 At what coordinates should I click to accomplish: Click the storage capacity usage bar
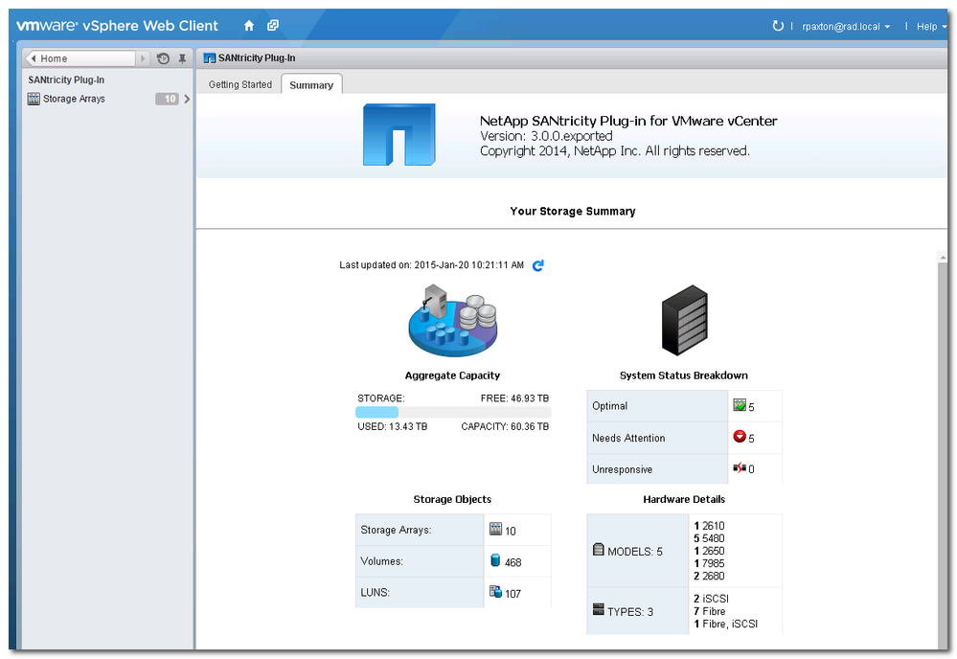click(x=453, y=413)
